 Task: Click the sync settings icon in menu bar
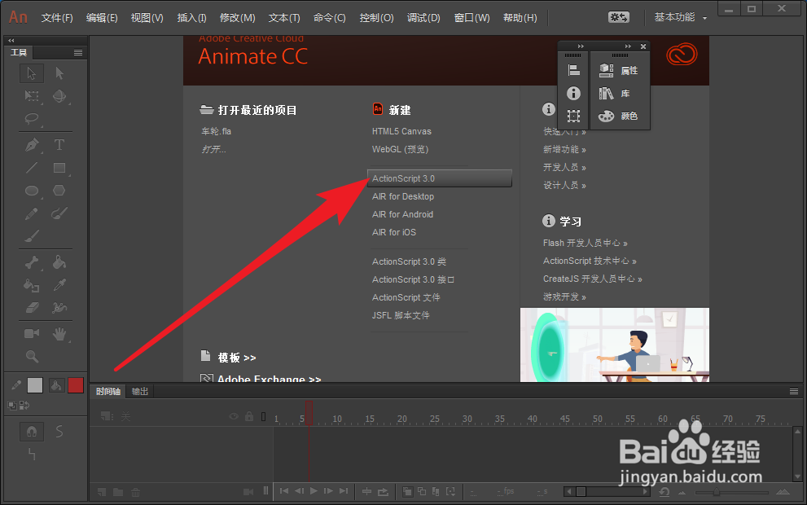click(x=618, y=17)
